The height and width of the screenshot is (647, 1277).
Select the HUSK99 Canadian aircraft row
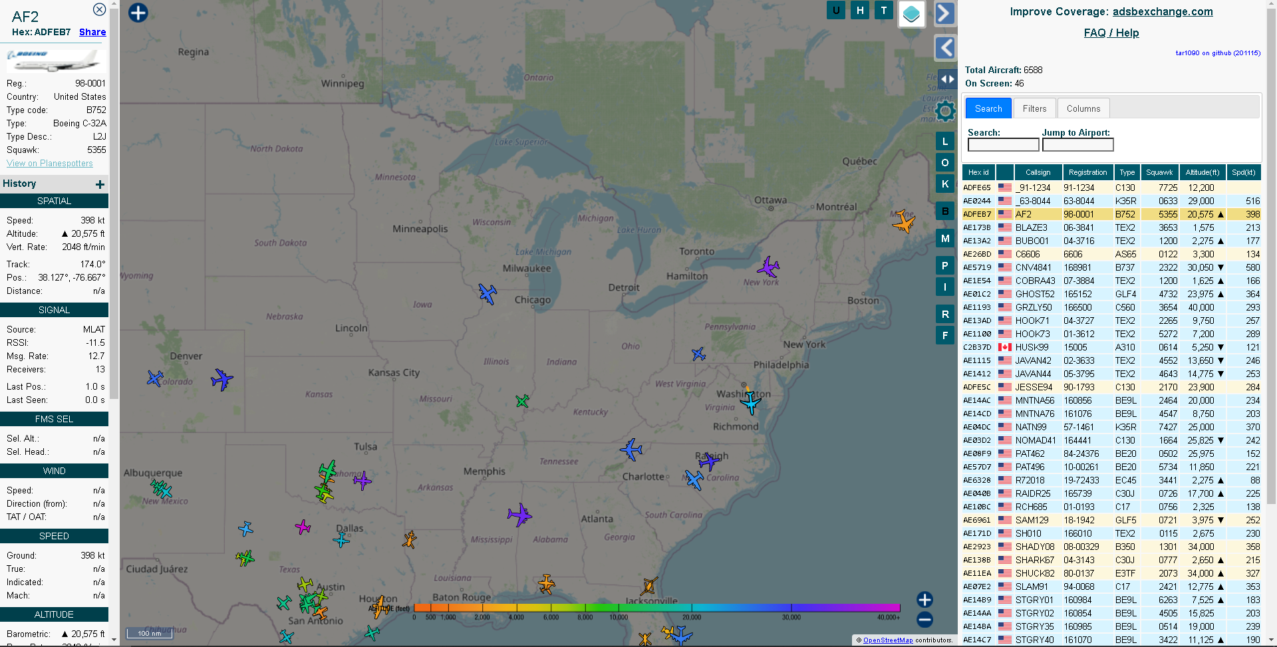[x=1111, y=347]
